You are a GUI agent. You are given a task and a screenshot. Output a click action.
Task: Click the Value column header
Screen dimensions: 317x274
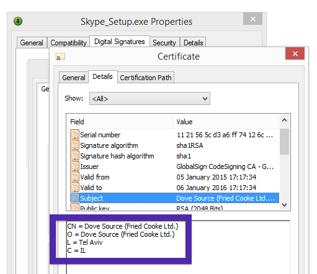pyautogui.click(x=226, y=122)
